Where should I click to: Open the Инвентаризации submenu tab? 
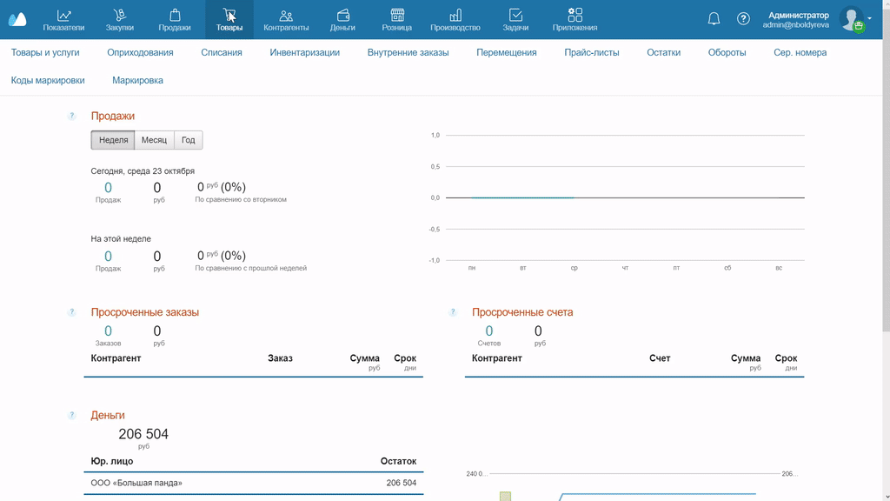pos(304,52)
